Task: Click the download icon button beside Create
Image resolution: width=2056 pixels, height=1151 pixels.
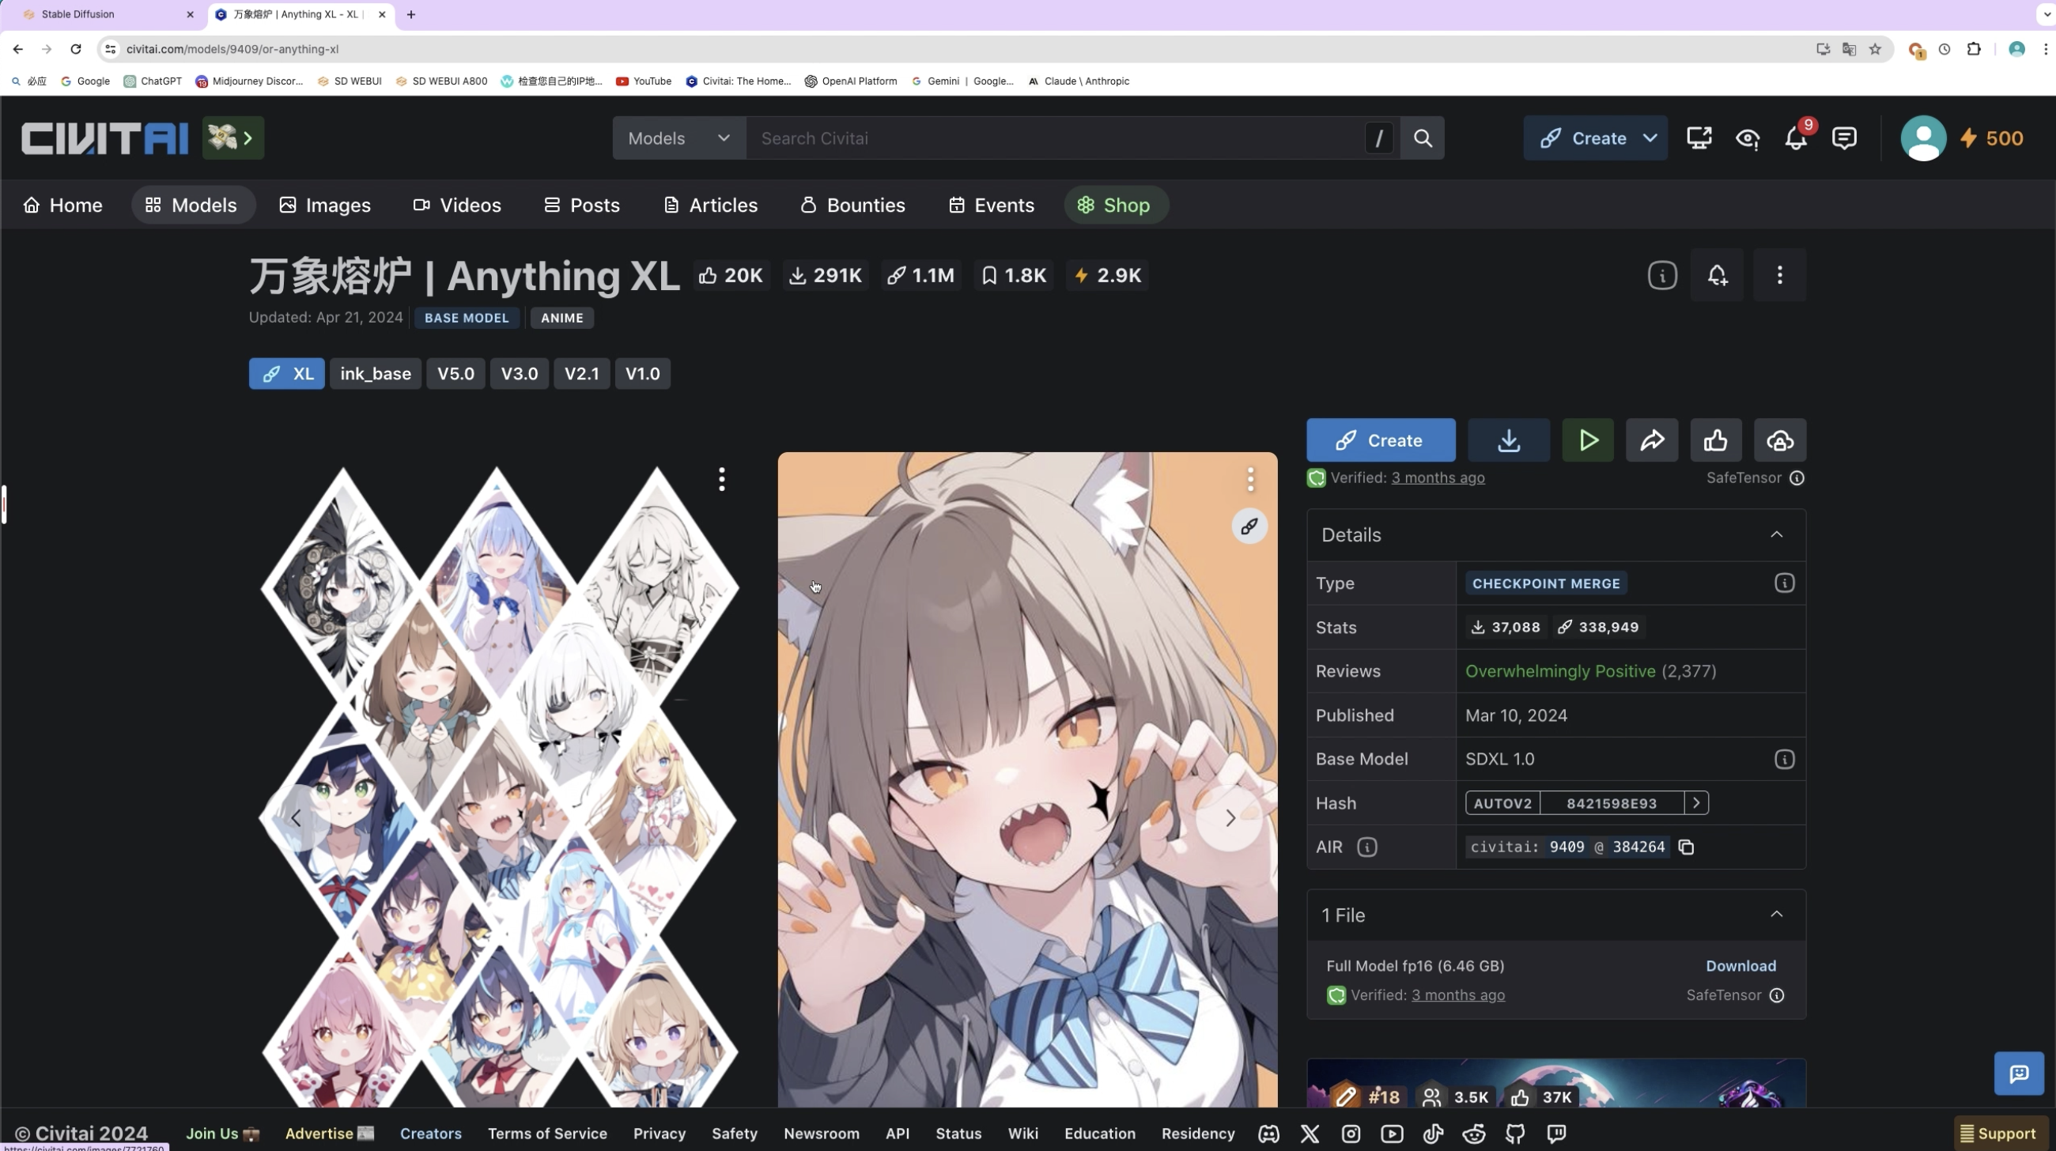Action: click(1509, 440)
